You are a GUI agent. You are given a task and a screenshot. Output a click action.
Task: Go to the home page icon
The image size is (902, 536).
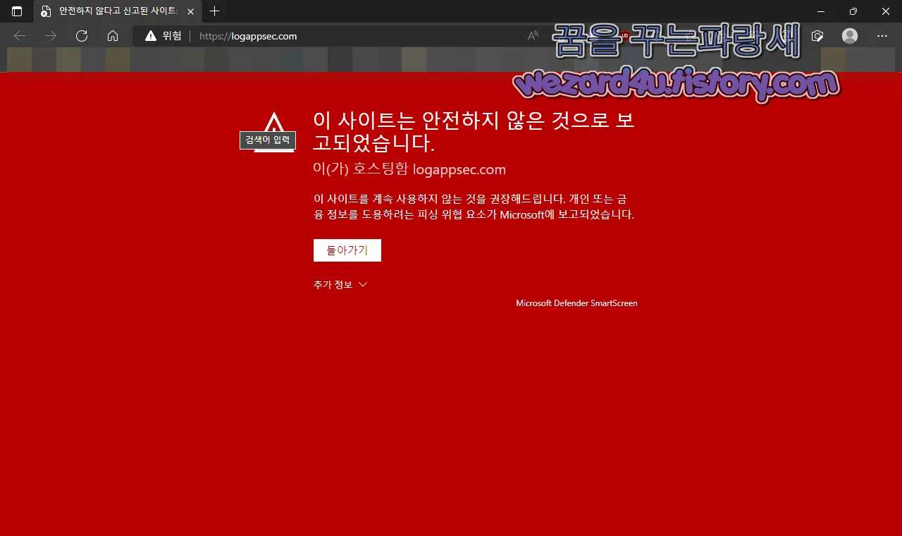pos(113,36)
